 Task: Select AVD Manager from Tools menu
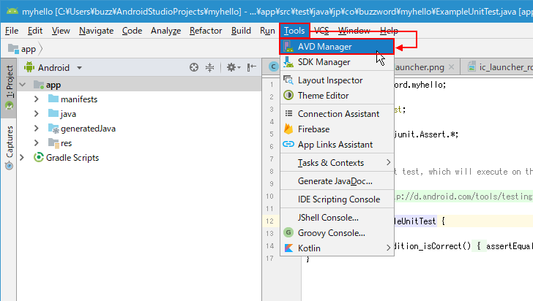coord(337,47)
